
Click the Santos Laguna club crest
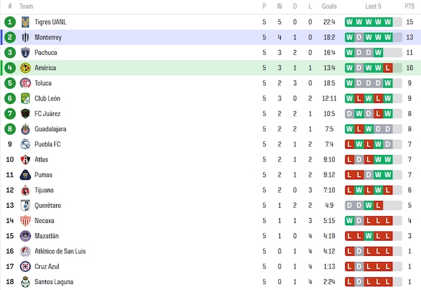point(25,281)
